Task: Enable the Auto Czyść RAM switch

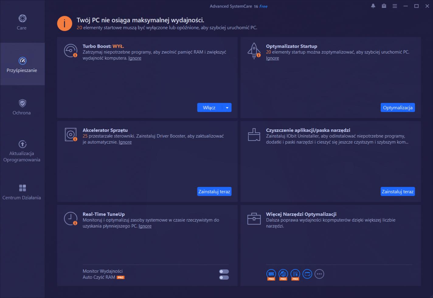Action: pyautogui.click(x=224, y=277)
